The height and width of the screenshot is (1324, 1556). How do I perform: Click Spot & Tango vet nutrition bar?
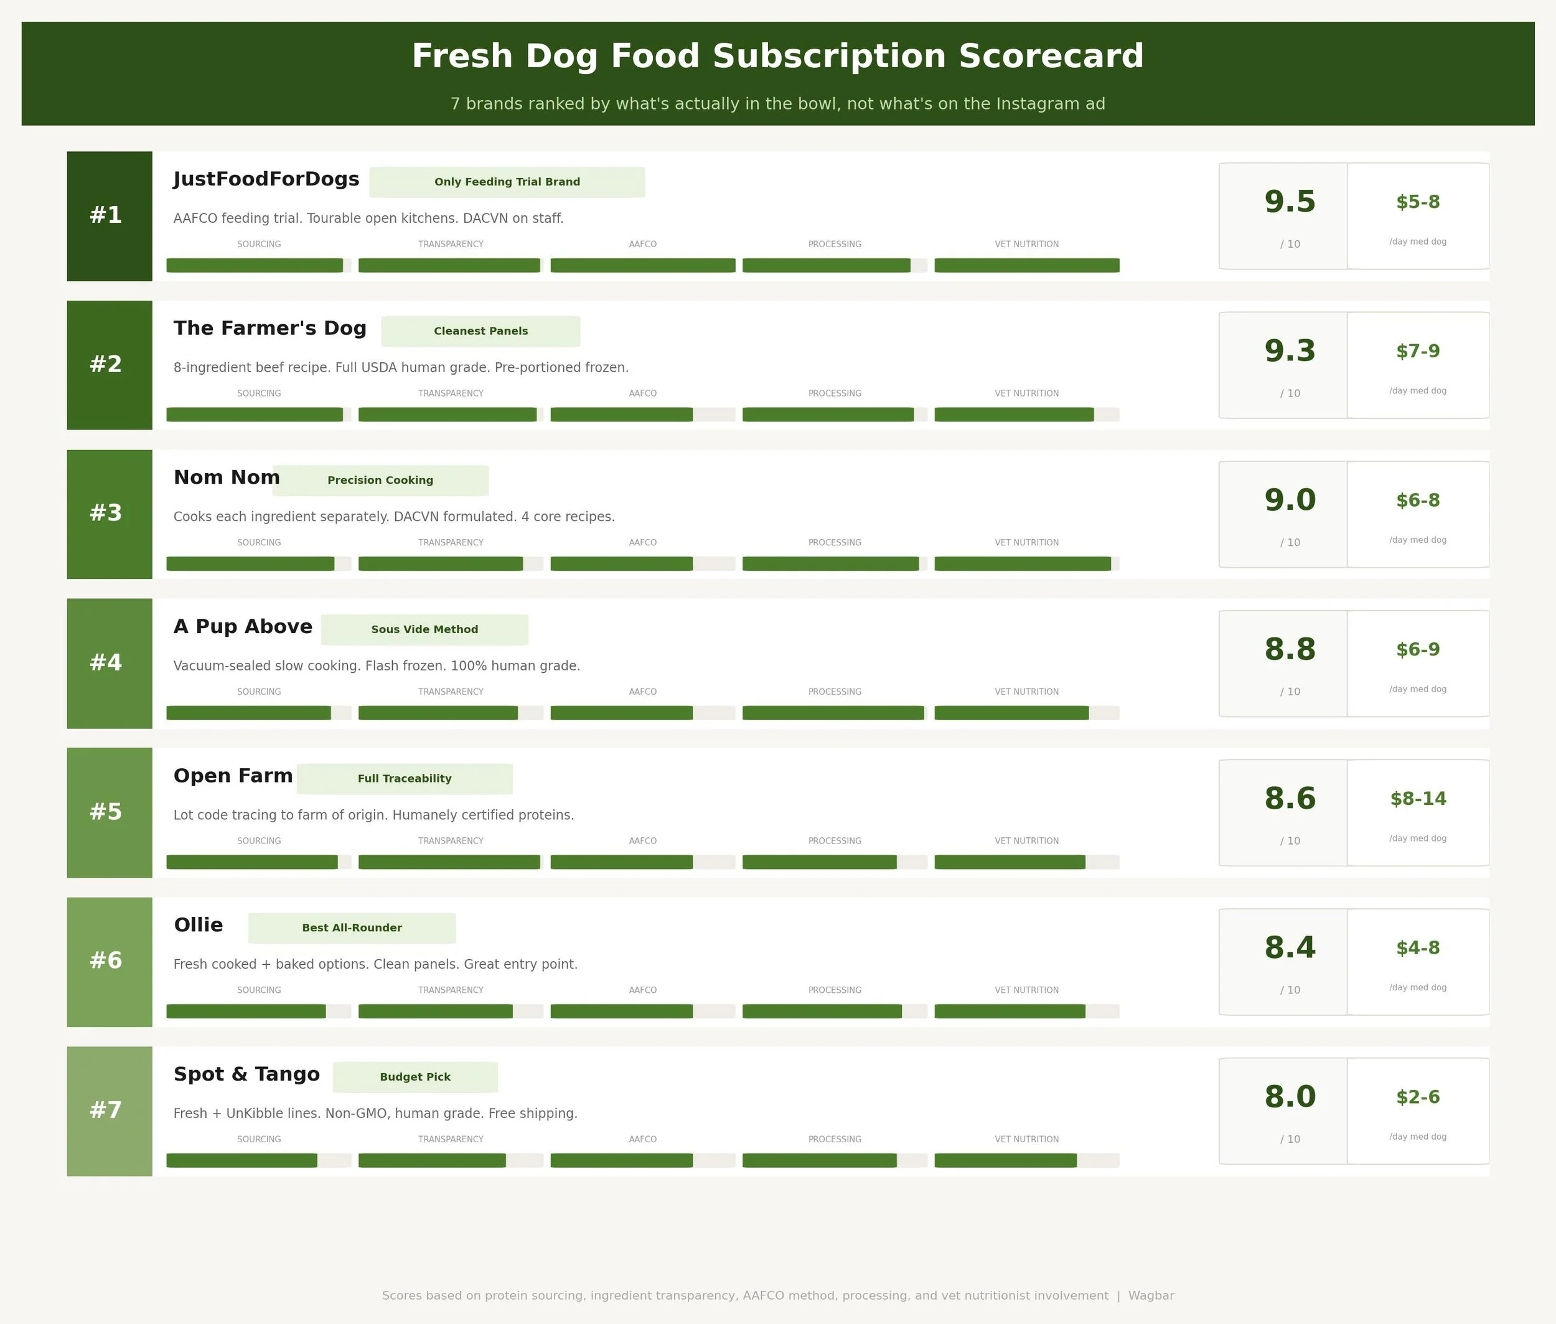click(x=1027, y=1160)
